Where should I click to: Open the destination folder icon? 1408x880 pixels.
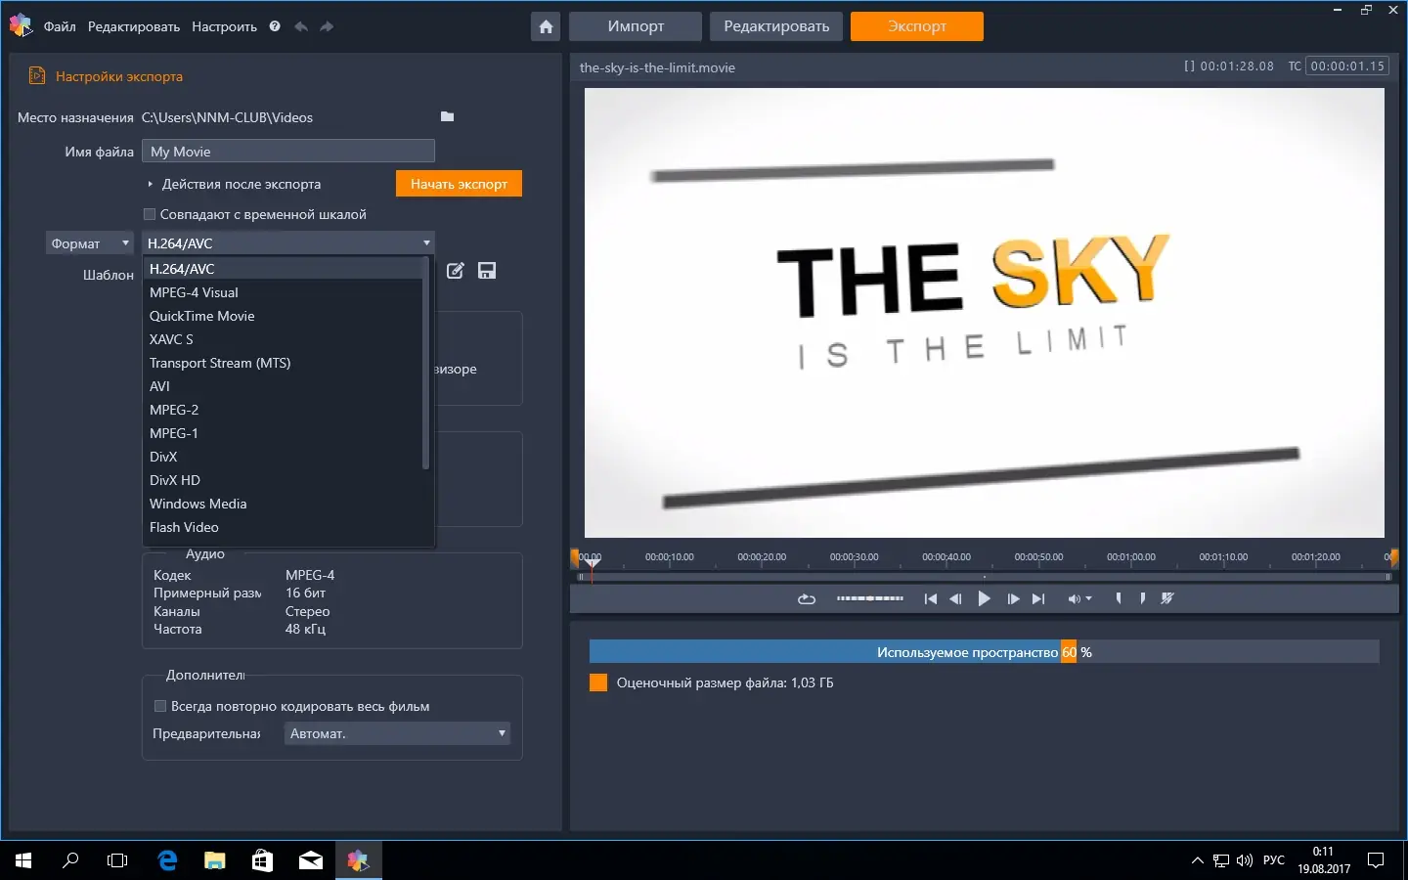click(x=447, y=115)
